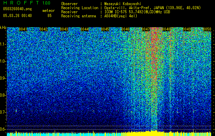The image size is (215, 136).
Task: Click the 0049 time marker
Action: coord(187,29)
